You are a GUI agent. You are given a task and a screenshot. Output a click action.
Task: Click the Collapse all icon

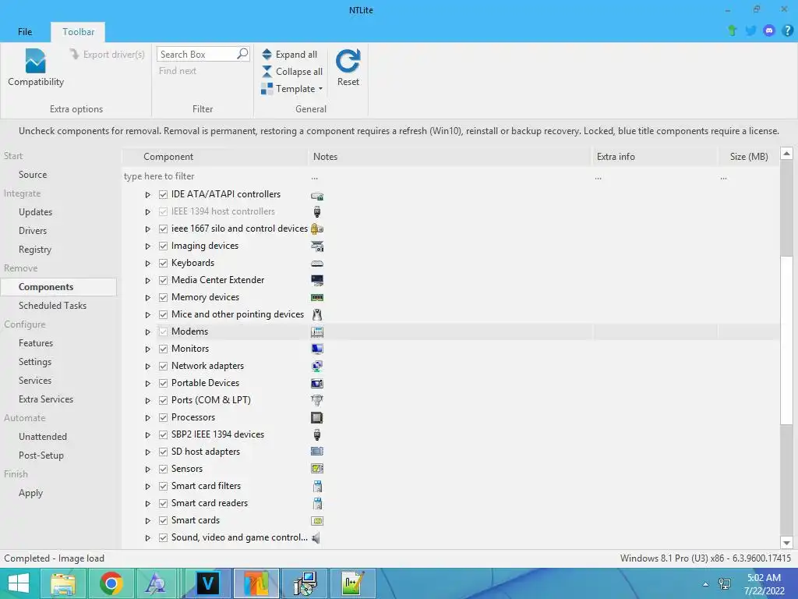click(x=267, y=71)
